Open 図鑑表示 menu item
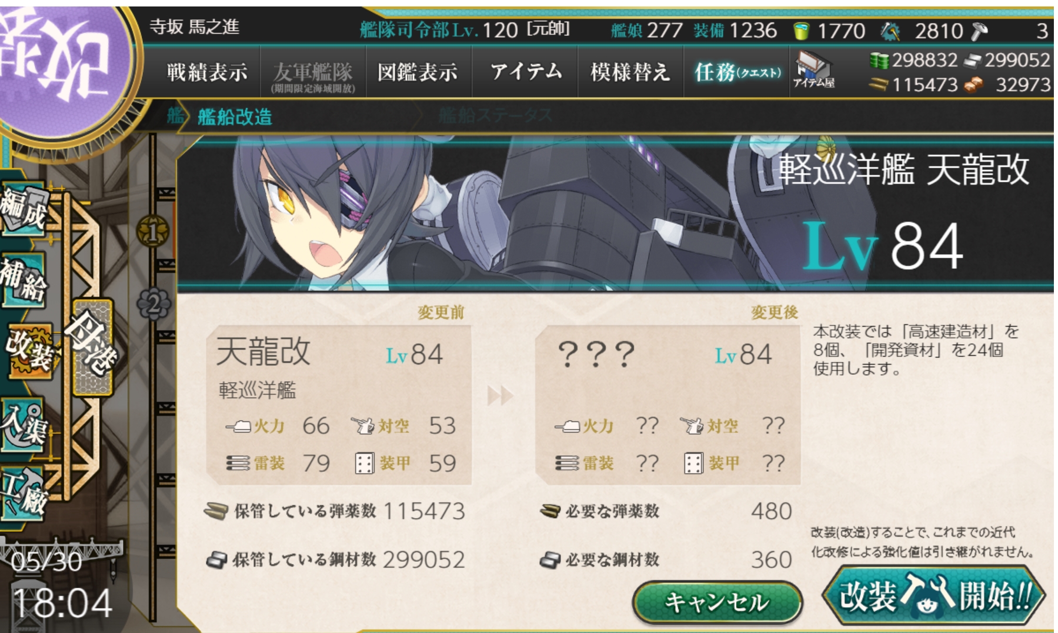The height and width of the screenshot is (633, 1058). (x=418, y=73)
